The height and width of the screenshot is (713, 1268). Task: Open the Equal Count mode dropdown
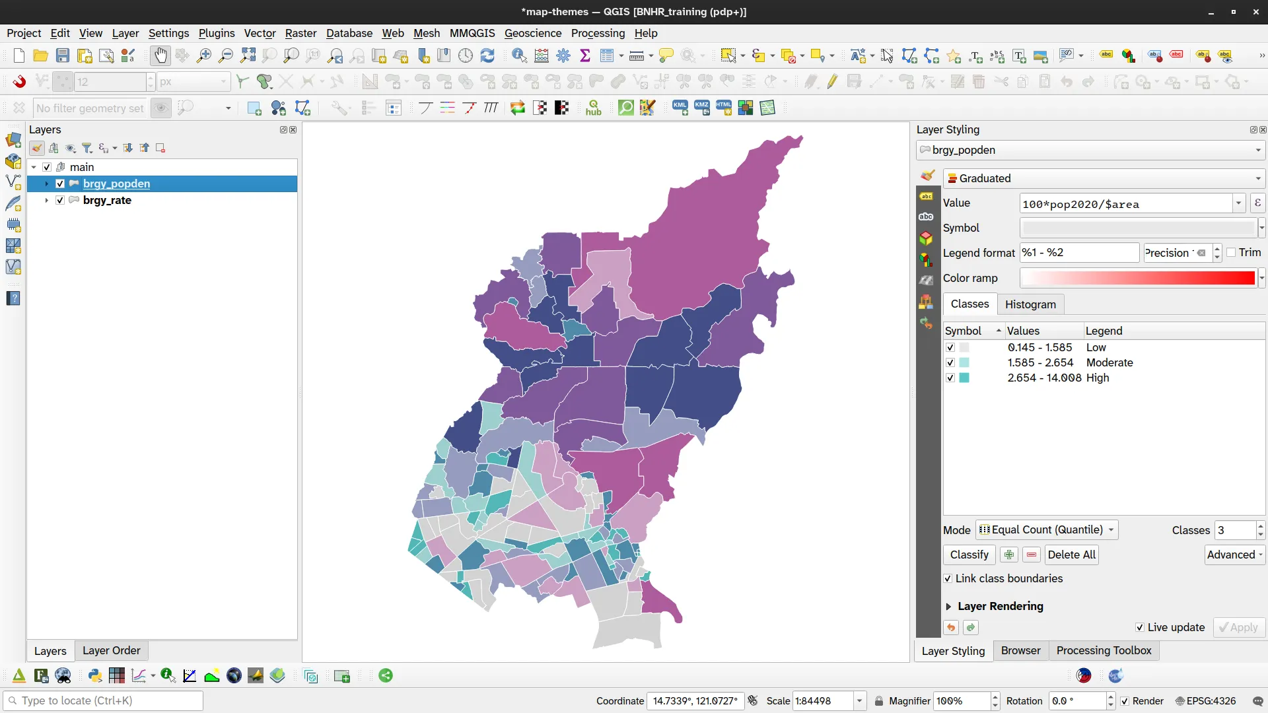1046,529
